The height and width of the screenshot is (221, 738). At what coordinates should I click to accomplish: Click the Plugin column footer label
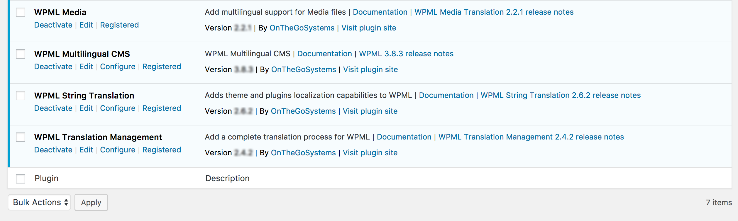tap(47, 178)
